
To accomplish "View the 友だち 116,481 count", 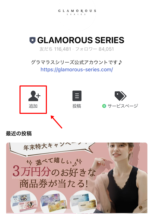I will click(55, 49).
